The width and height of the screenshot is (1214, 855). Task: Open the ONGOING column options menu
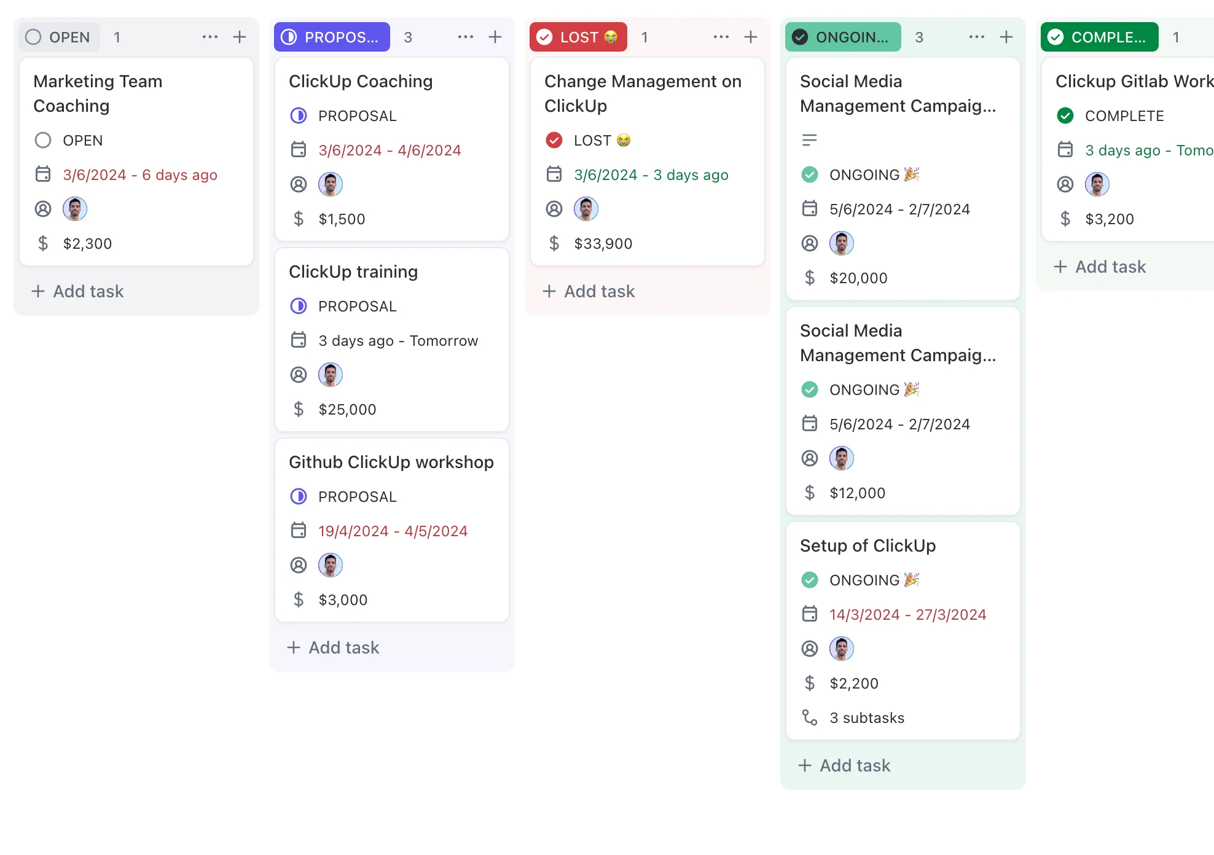977,37
